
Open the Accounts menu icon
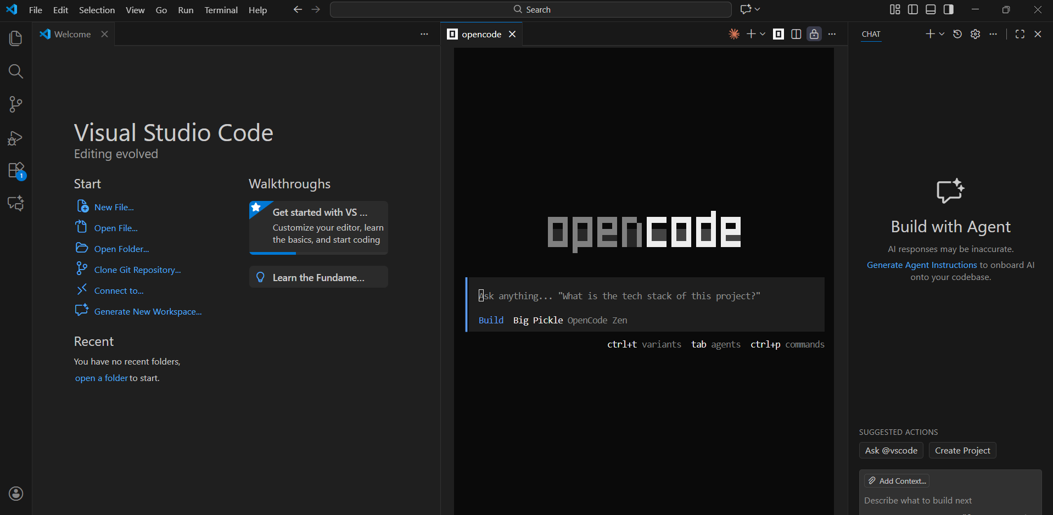pos(16,494)
